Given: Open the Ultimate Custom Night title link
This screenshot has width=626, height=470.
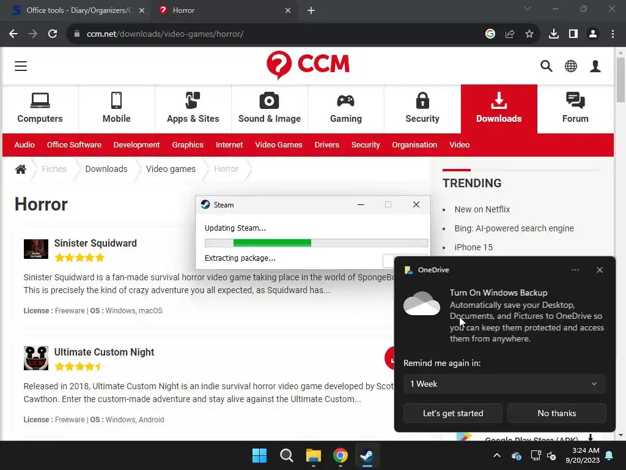Looking at the screenshot, I should click(104, 352).
